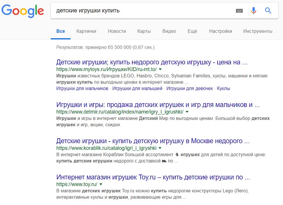The height and width of the screenshot is (205, 283).
Task: Open result 'Детские игрушки; купить недорого детскую игрушку'
Action: (152, 62)
